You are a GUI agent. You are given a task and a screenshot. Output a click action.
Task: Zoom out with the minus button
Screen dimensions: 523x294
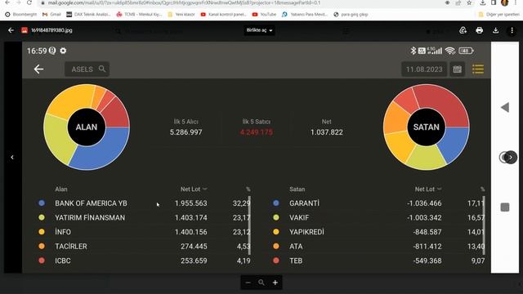(248, 283)
